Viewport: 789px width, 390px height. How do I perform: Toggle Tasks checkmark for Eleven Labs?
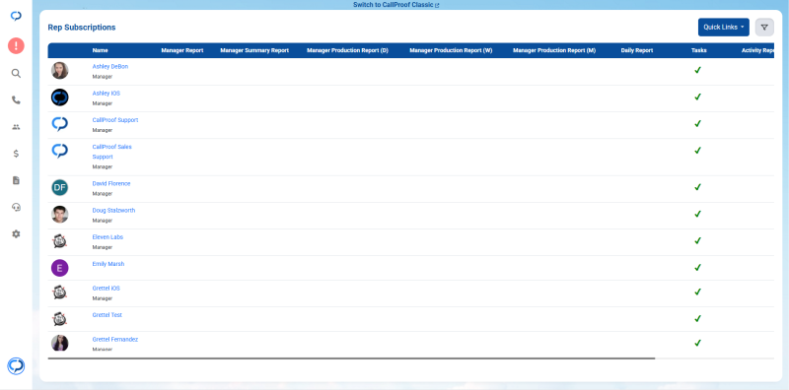click(697, 240)
